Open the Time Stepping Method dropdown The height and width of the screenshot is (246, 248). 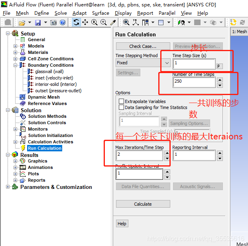tap(143, 63)
